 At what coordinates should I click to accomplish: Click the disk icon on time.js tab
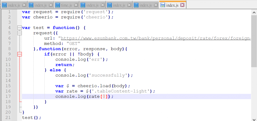coord(57,5)
